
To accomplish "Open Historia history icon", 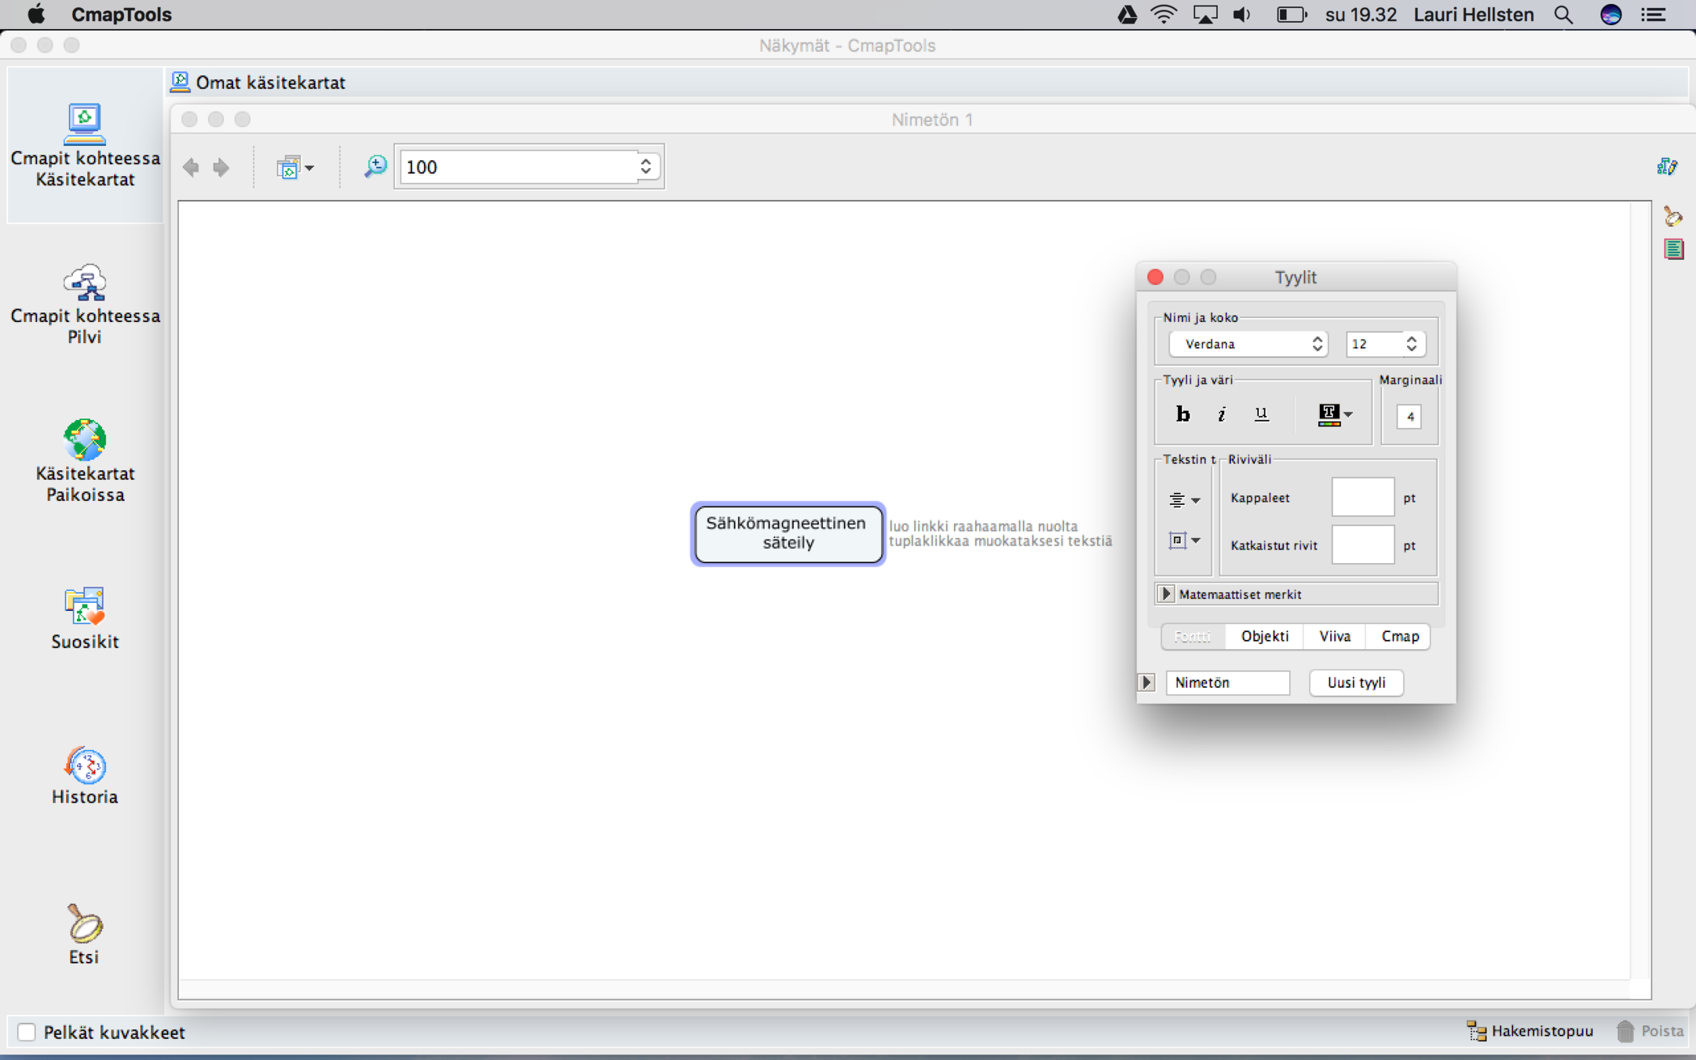I will click(x=85, y=766).
